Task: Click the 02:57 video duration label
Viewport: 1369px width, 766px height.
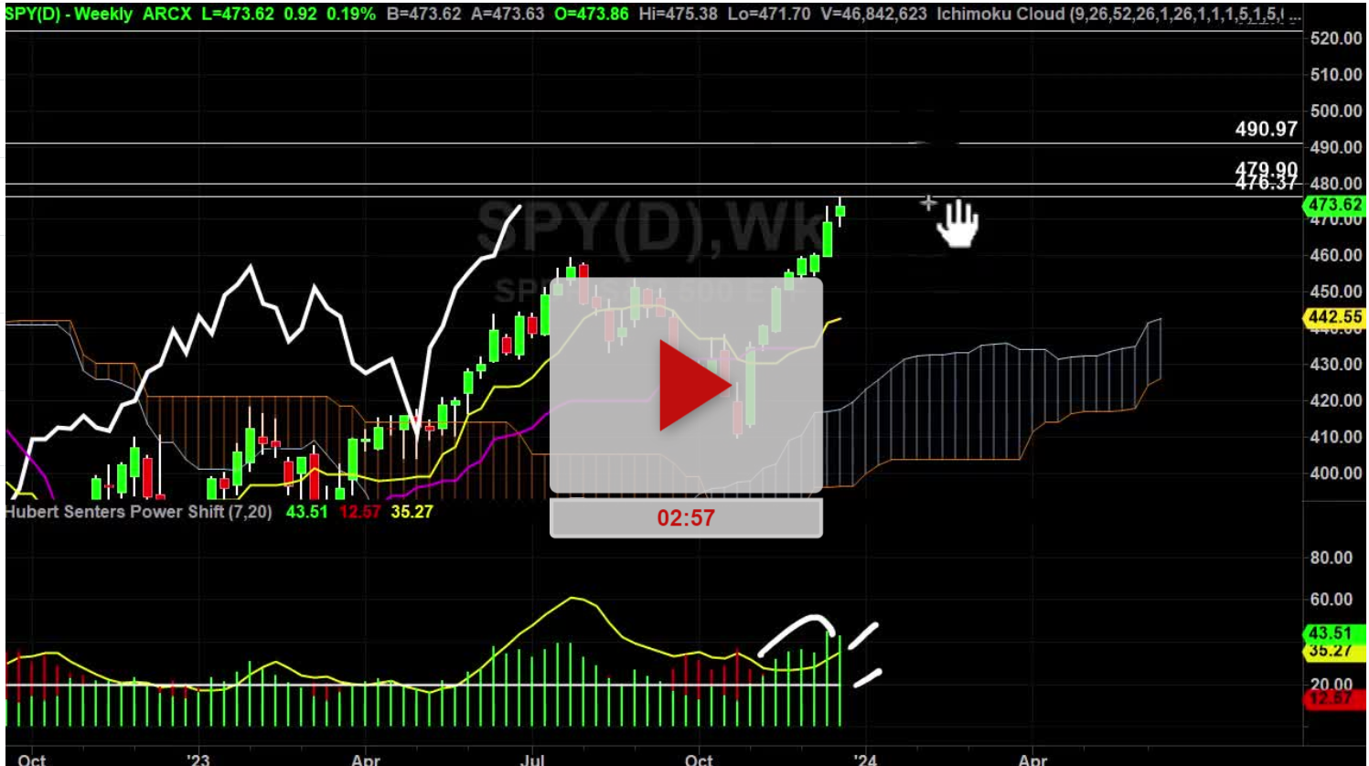Action: 686,518
